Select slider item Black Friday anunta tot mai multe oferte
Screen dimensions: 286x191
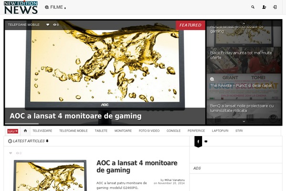244,60
